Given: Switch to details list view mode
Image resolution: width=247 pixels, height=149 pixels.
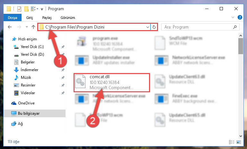Looking at the screenshot, I should [232, 142].
